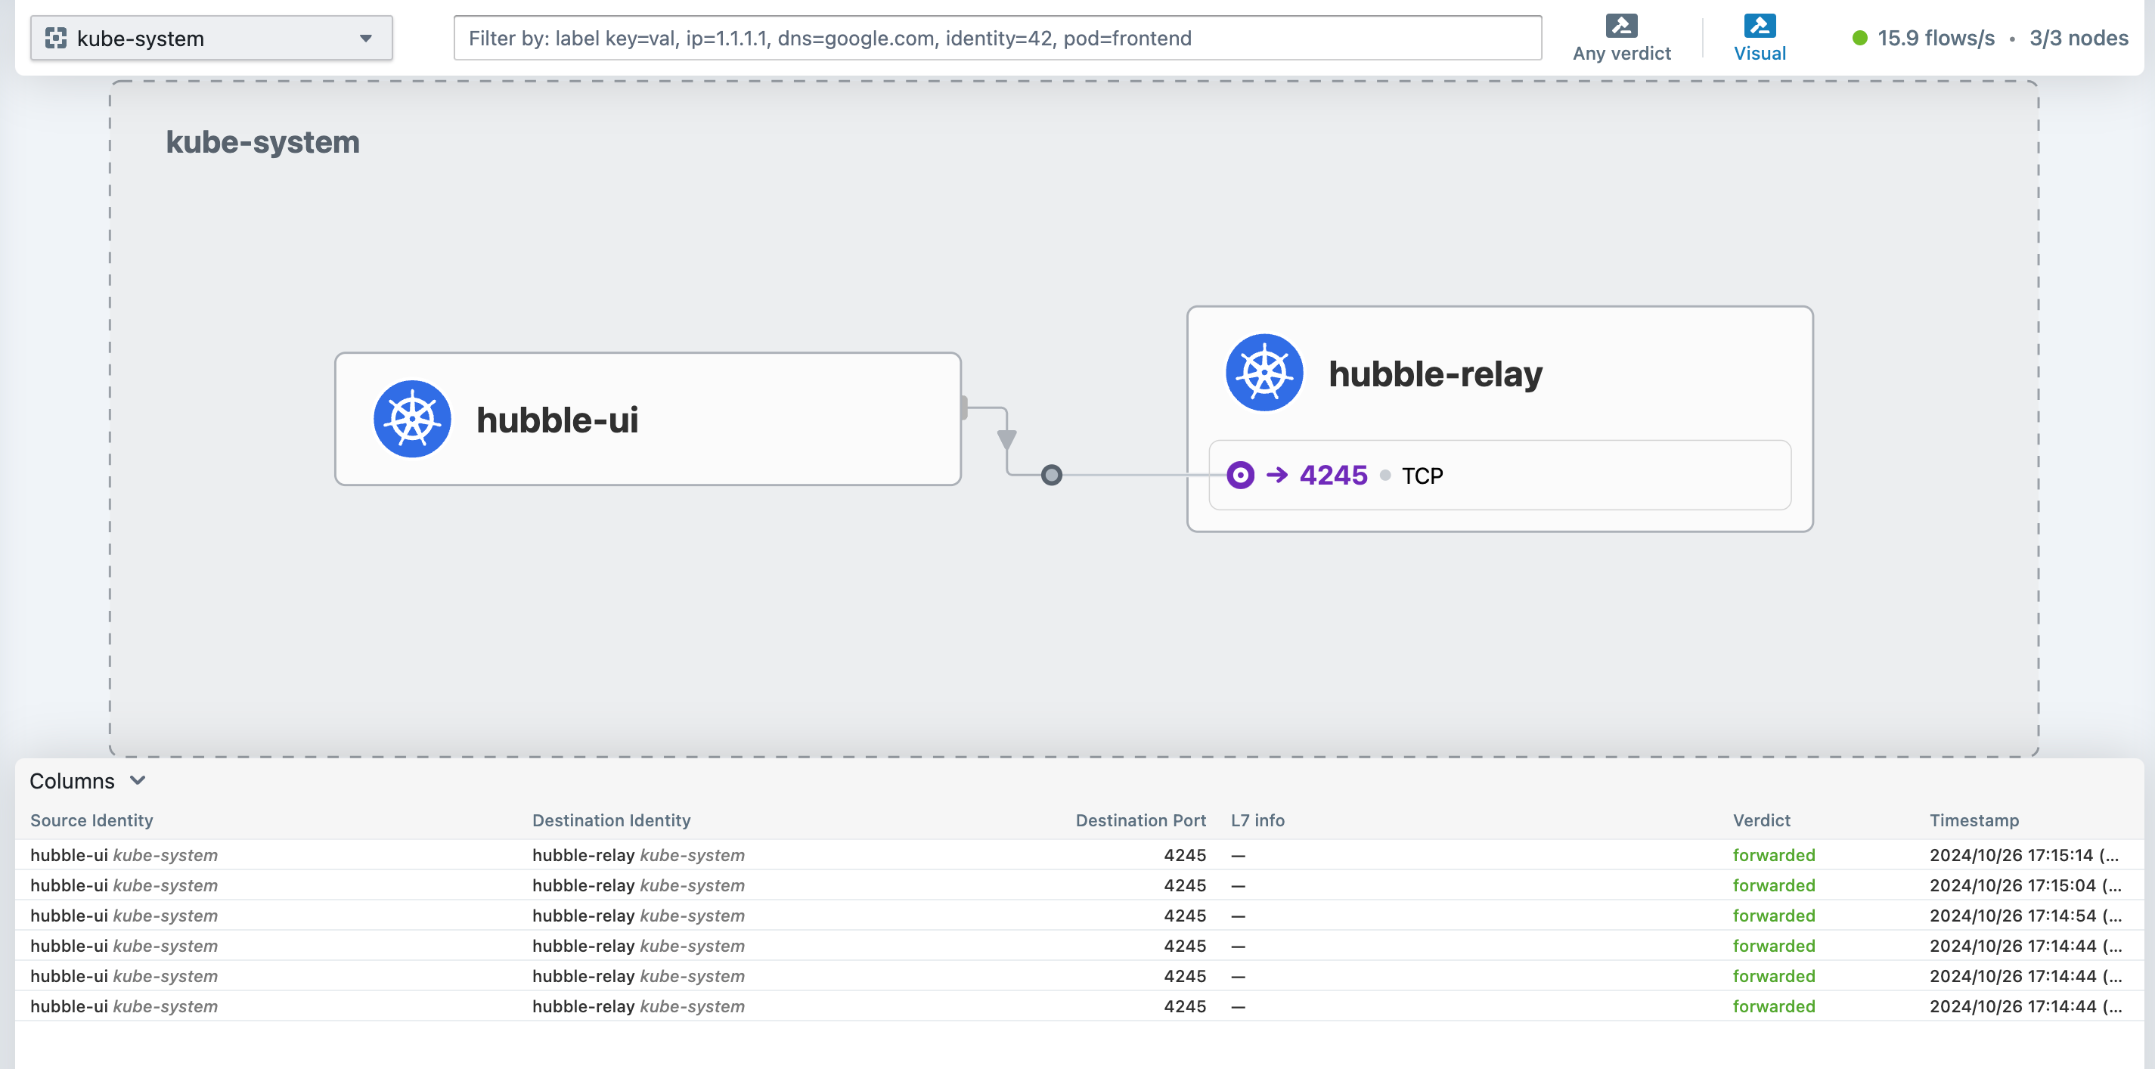Expand the Columns chevron menu
Viewport: 2155px width, 1069px height.
click(x=138, y=780)
